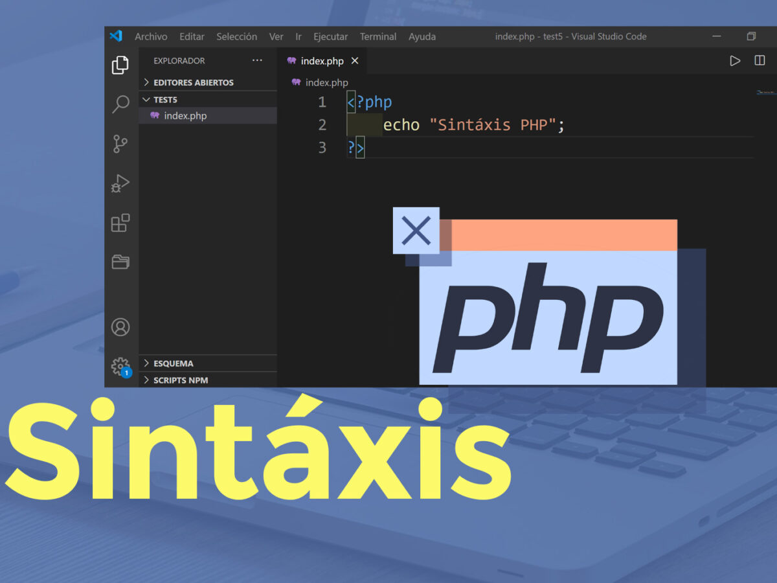Run the PHP file with play icon
The height and width of the screenshot is (583, 777).
click(x=735, y=61)
